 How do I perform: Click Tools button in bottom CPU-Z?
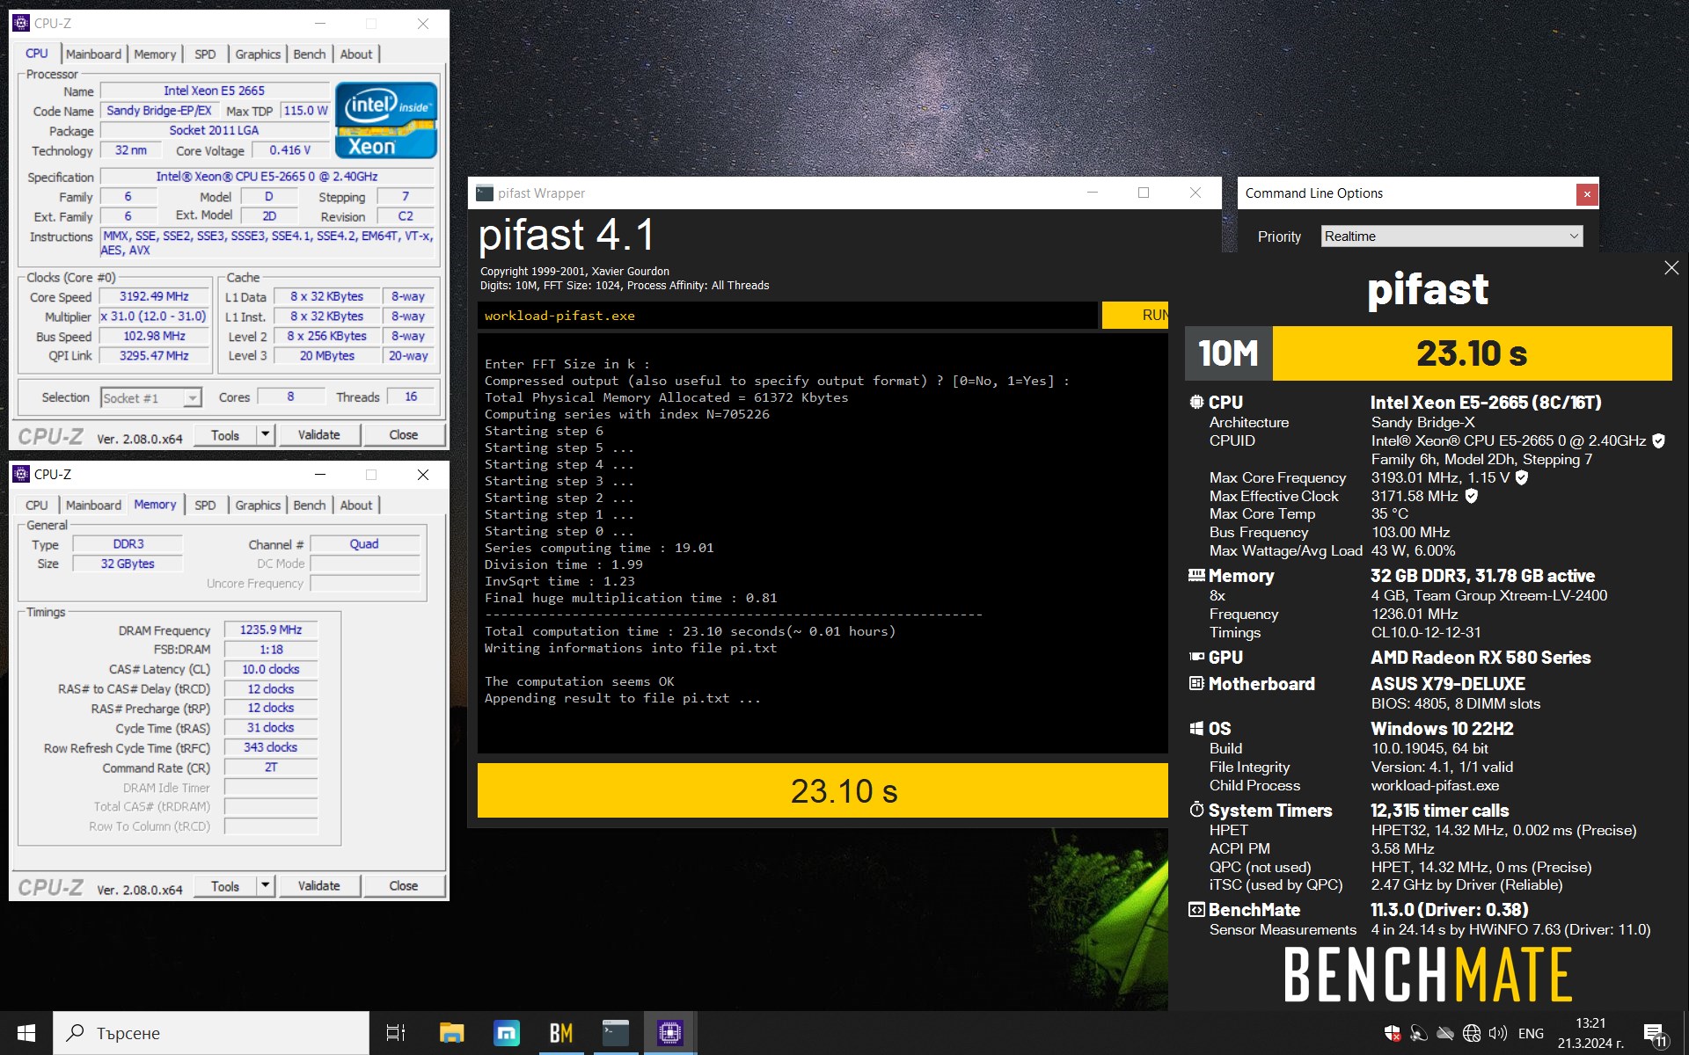pyautogui.click(x=225, y=885)
